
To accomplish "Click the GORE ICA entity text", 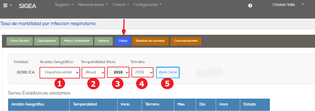I will tap(26, 72).
